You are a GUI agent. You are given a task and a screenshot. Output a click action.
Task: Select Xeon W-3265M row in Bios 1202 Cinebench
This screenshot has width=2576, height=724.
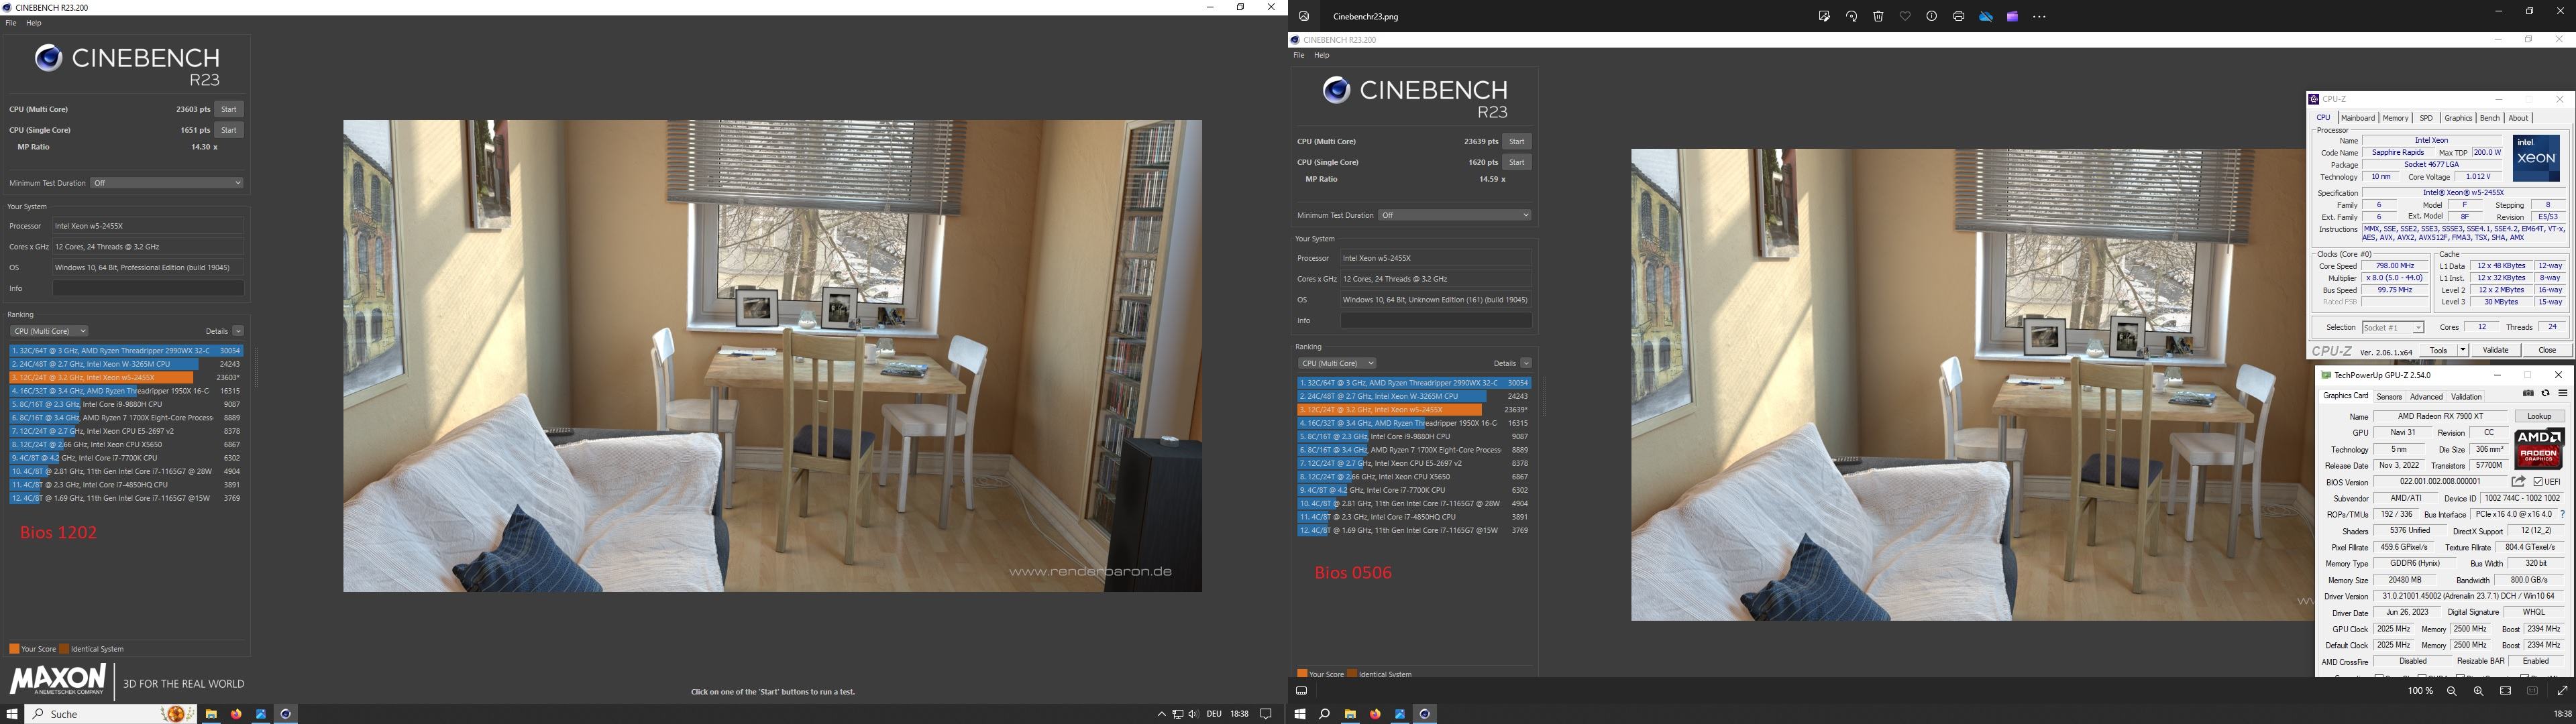[x=126, y=364]
